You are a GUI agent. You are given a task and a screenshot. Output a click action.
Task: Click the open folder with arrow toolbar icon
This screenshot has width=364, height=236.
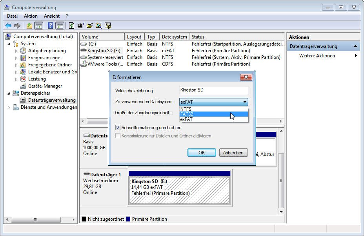89,26
